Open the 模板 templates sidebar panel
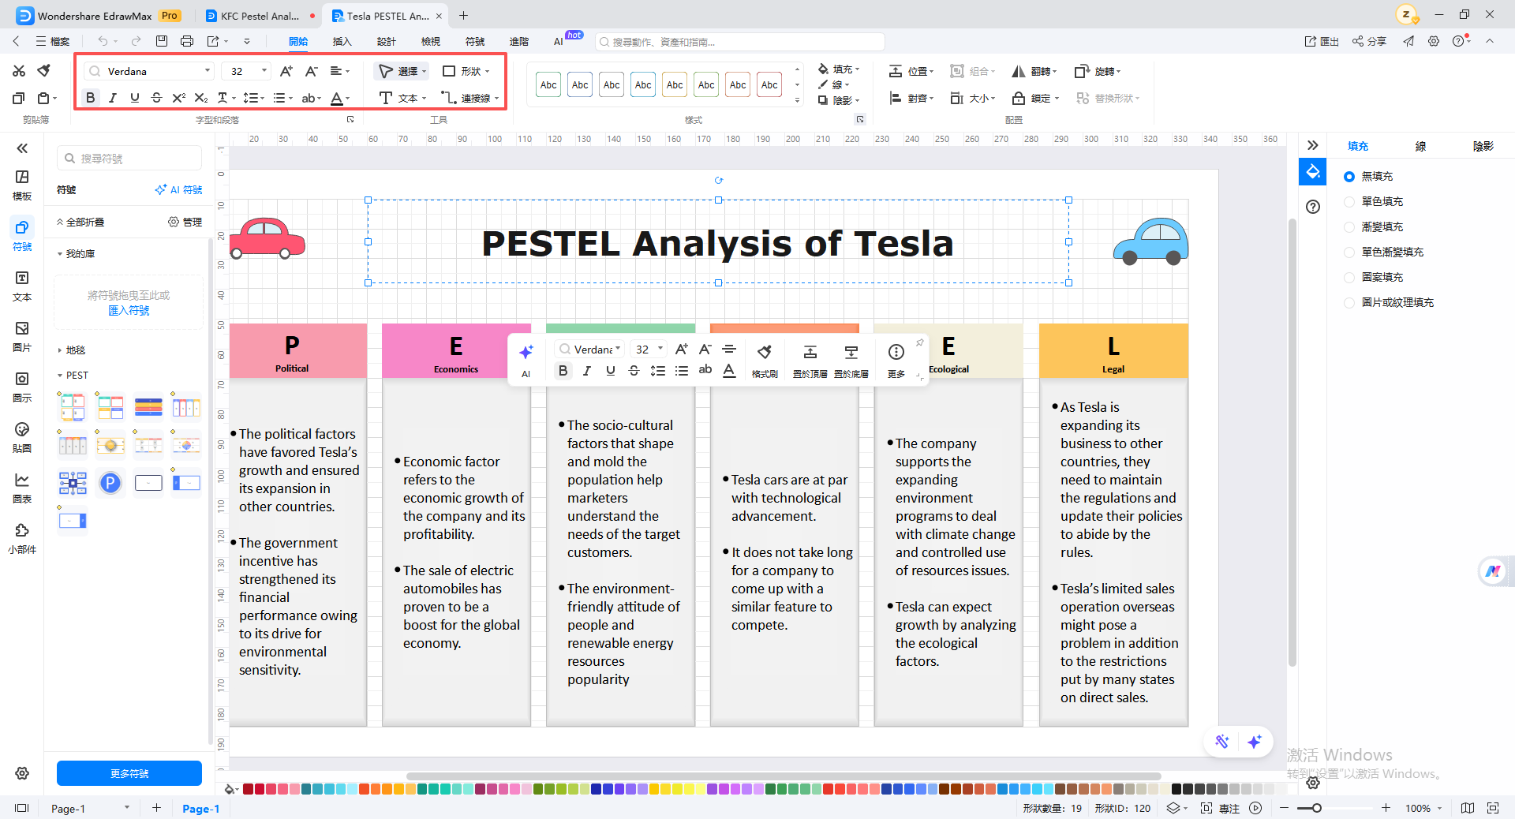1515x819 pixels. [x=22, y=185]
